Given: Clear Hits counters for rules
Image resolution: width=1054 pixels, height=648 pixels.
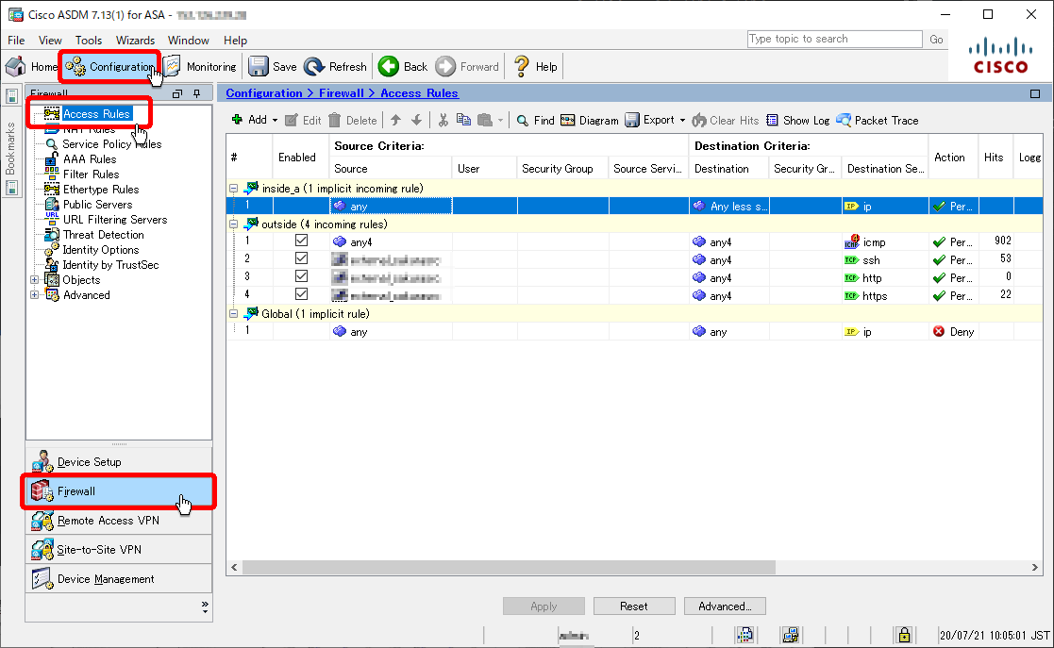Looking at the screenshot, I should [x=726, y=121].
